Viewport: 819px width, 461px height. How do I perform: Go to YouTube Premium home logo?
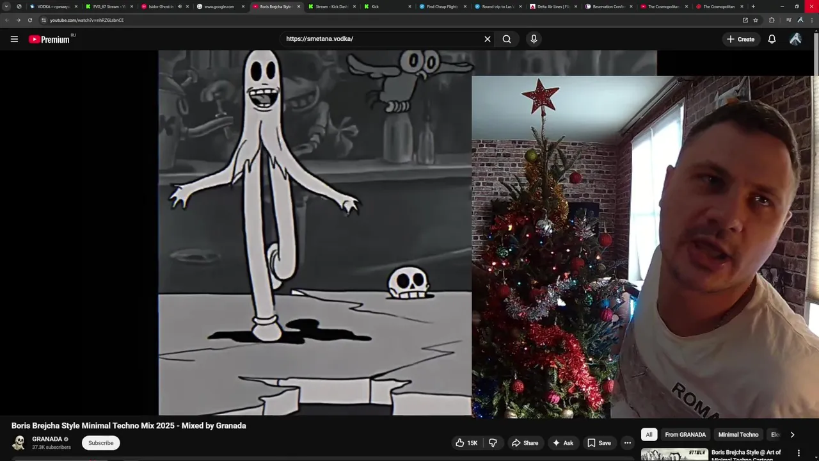tap(49, 39)
